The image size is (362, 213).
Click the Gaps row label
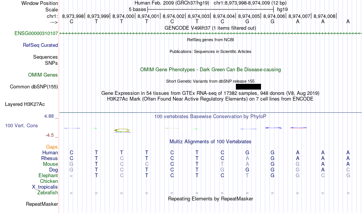click(52, 147)
